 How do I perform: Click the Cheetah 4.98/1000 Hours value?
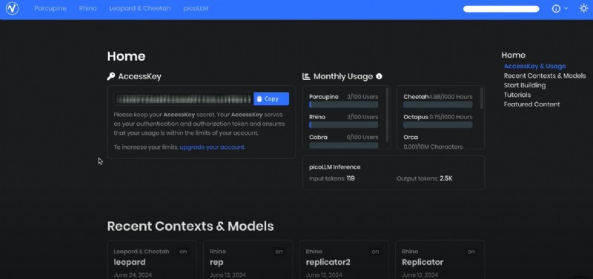[x=451, y=97]
